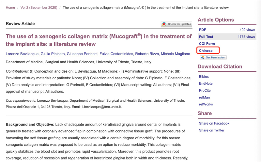This screenshot has width=261, height=162.
Task: Download the refMan citation
Action: pos(205,97)
